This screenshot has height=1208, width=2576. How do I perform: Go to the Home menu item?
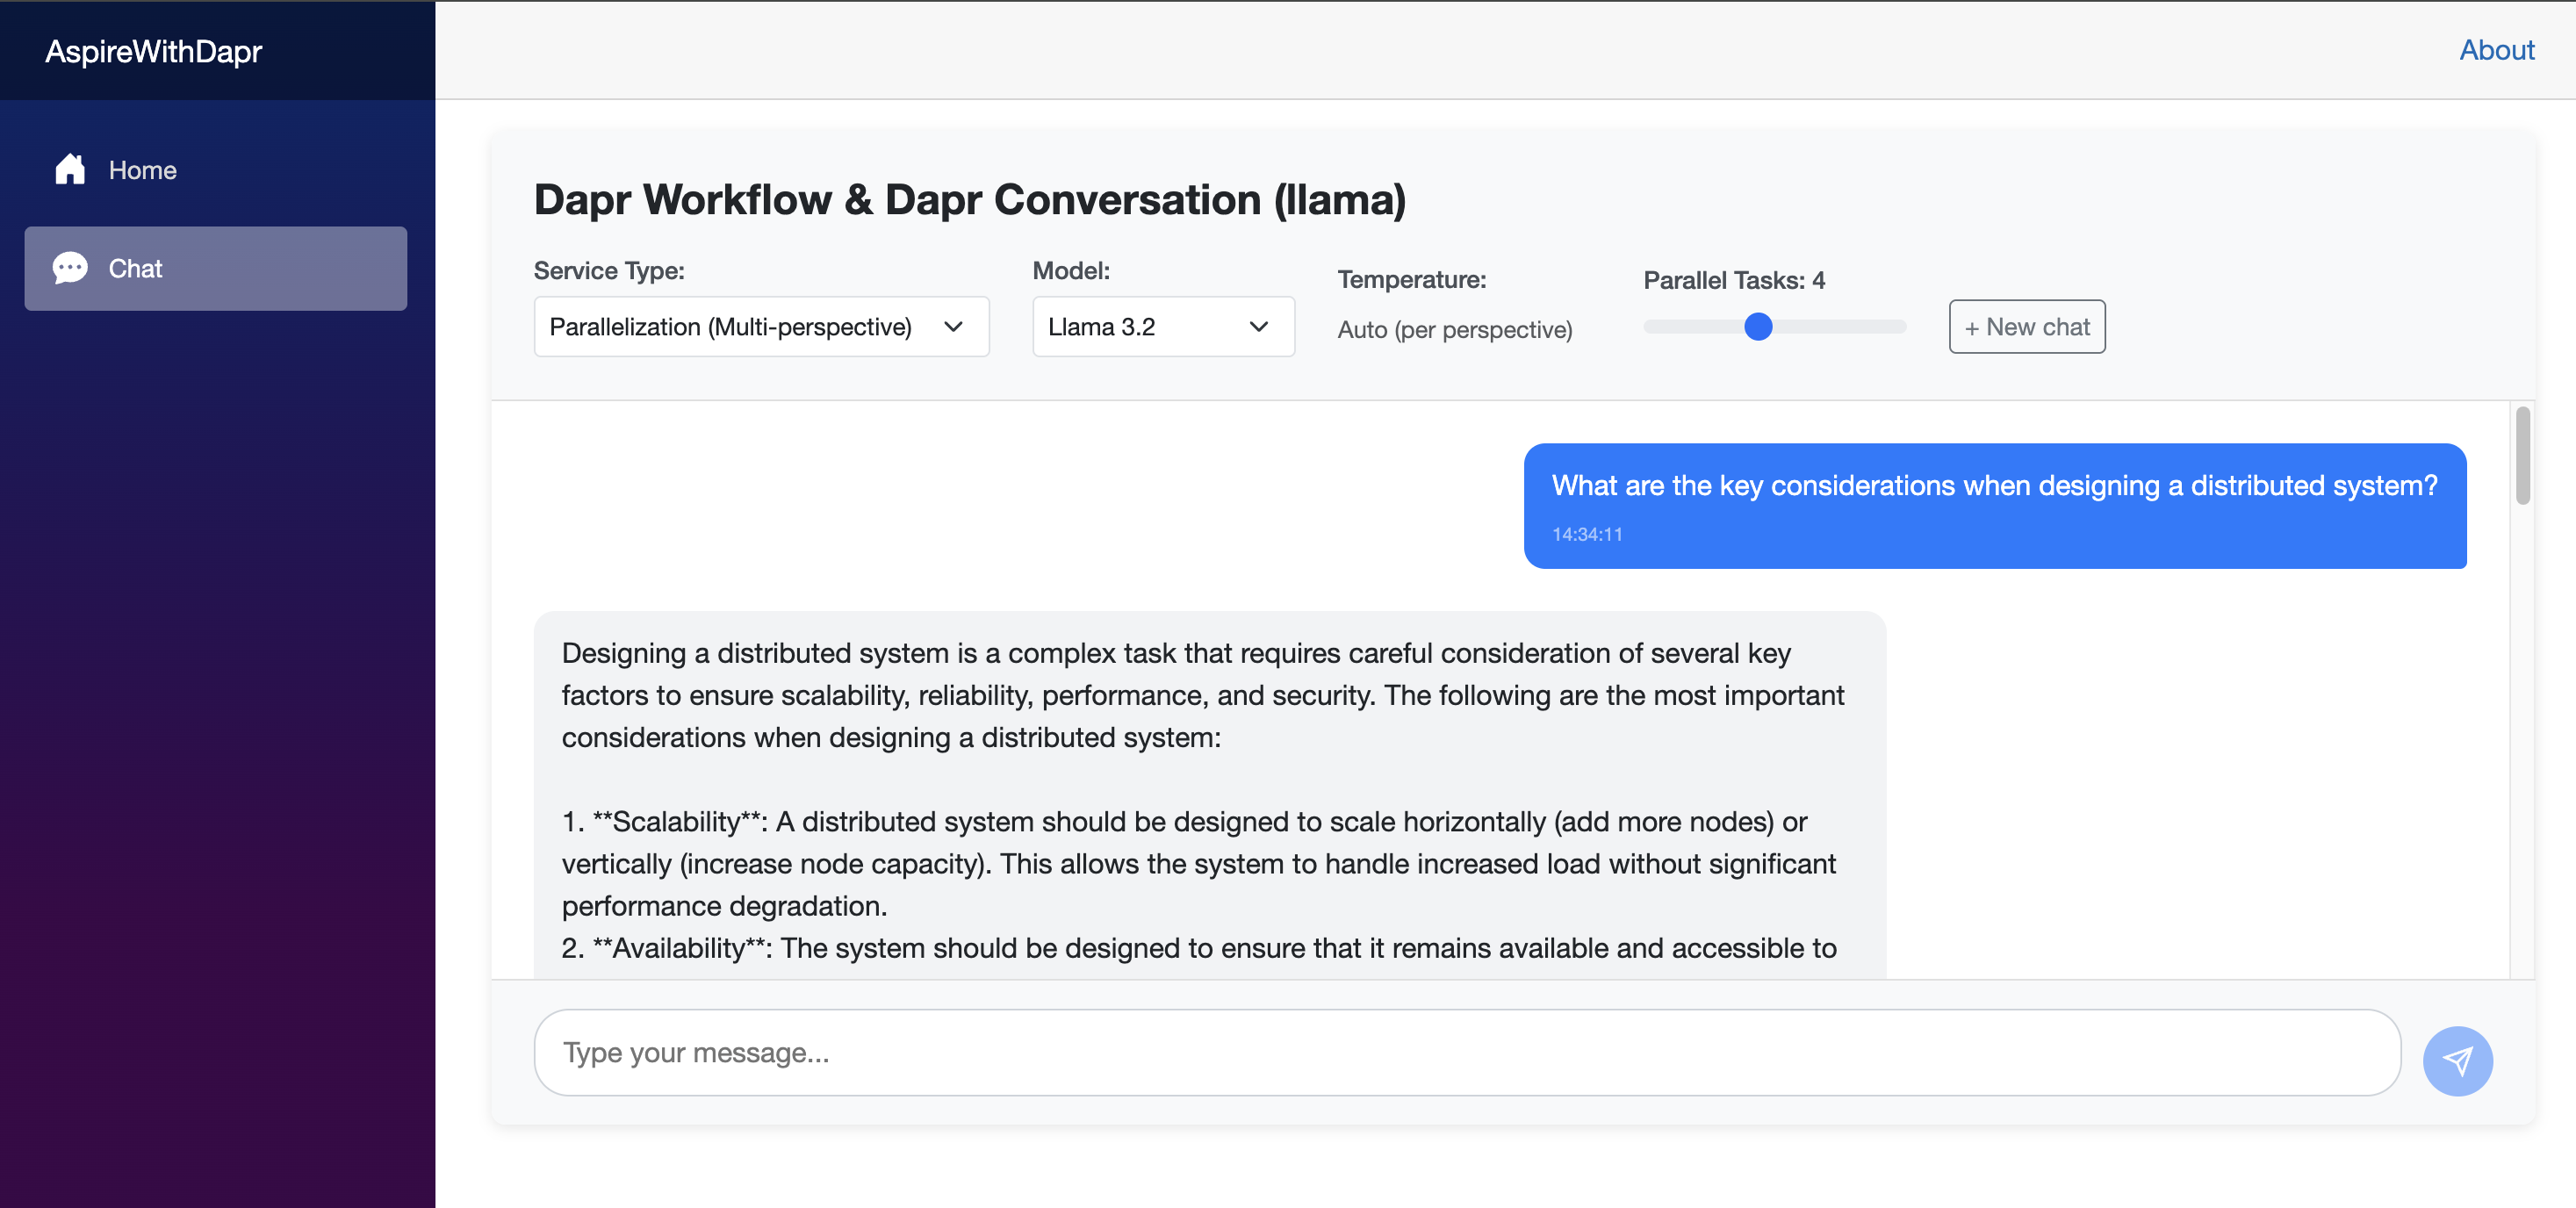(142, 170)
